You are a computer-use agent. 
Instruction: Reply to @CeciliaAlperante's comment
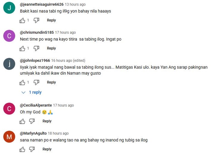pos(47,121)
